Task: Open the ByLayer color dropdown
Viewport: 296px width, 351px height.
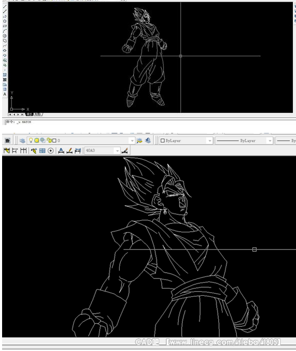Action: pyautogui.click(x=210, y=141)
